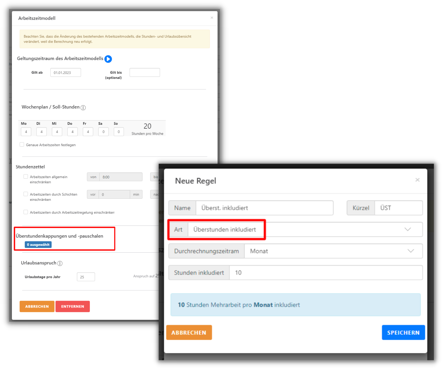Image resolution: width=442 pixels, height=368 pixels.
Task: Close the Arbeitszeitmodell dialog with the X
Action: coord(212,18)
